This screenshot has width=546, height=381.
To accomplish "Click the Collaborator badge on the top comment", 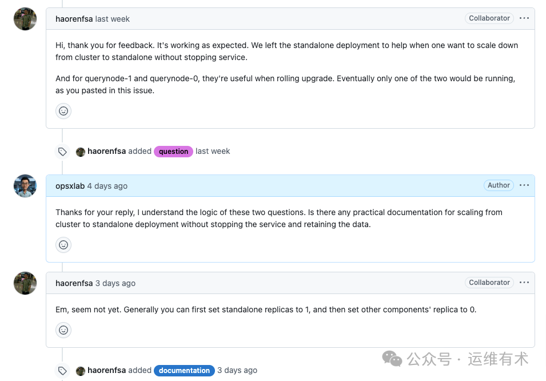I will [489, 18].
